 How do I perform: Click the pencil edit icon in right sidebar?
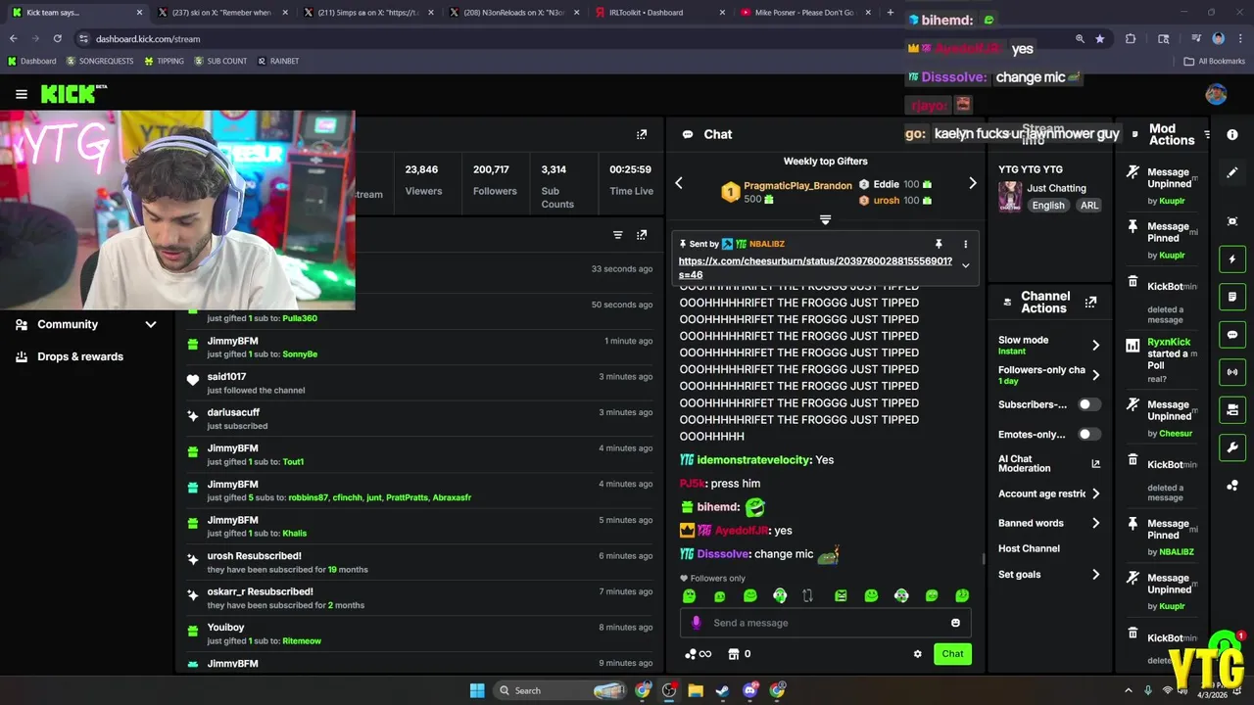click(1232, 172)
